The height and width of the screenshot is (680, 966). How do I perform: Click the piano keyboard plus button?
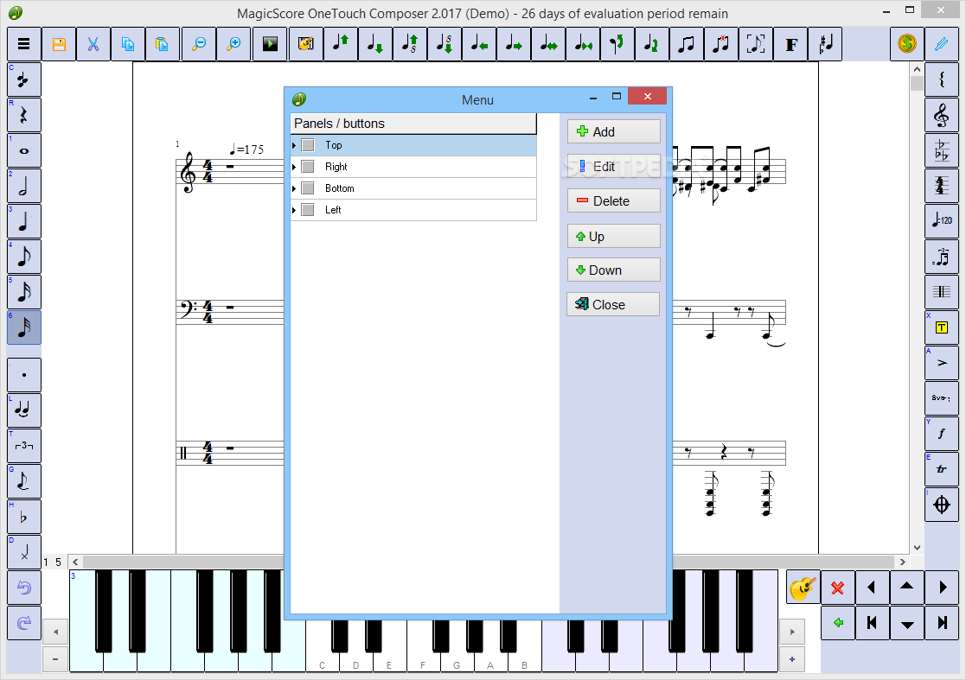(791, 659)
